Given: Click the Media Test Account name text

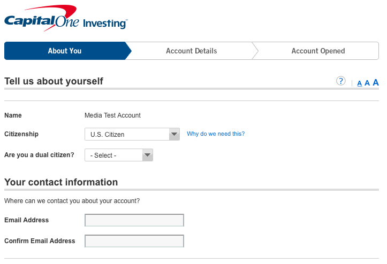Looking at the screenshot, I should pos(112,115).
